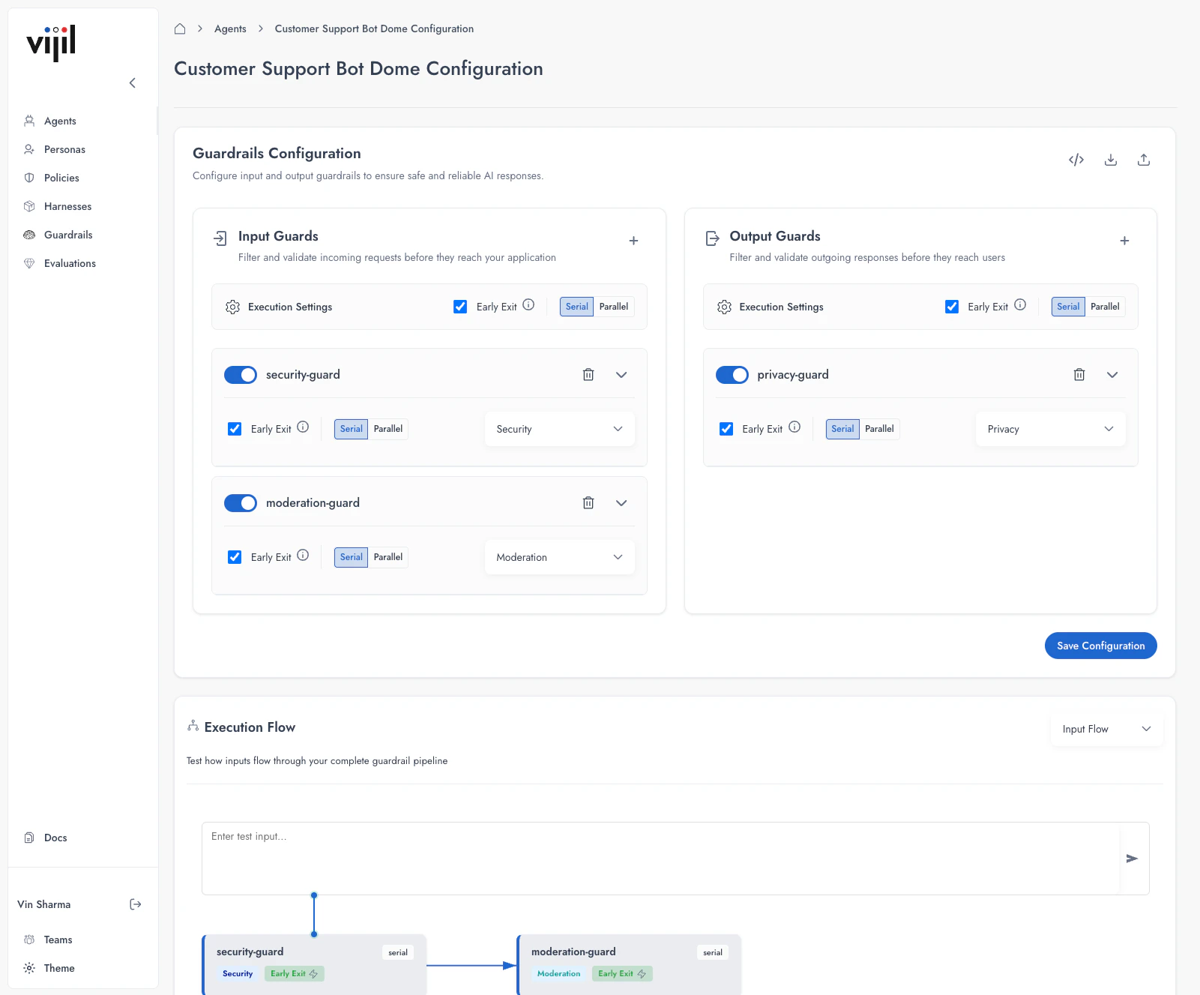The height and width of the screenshot is (995, 1200).
Task: Show info for privacy-guard Early Exit
Action: (795, 427)
